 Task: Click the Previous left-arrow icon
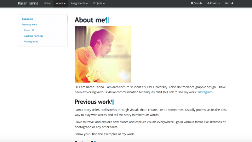(x=209, y=3)
